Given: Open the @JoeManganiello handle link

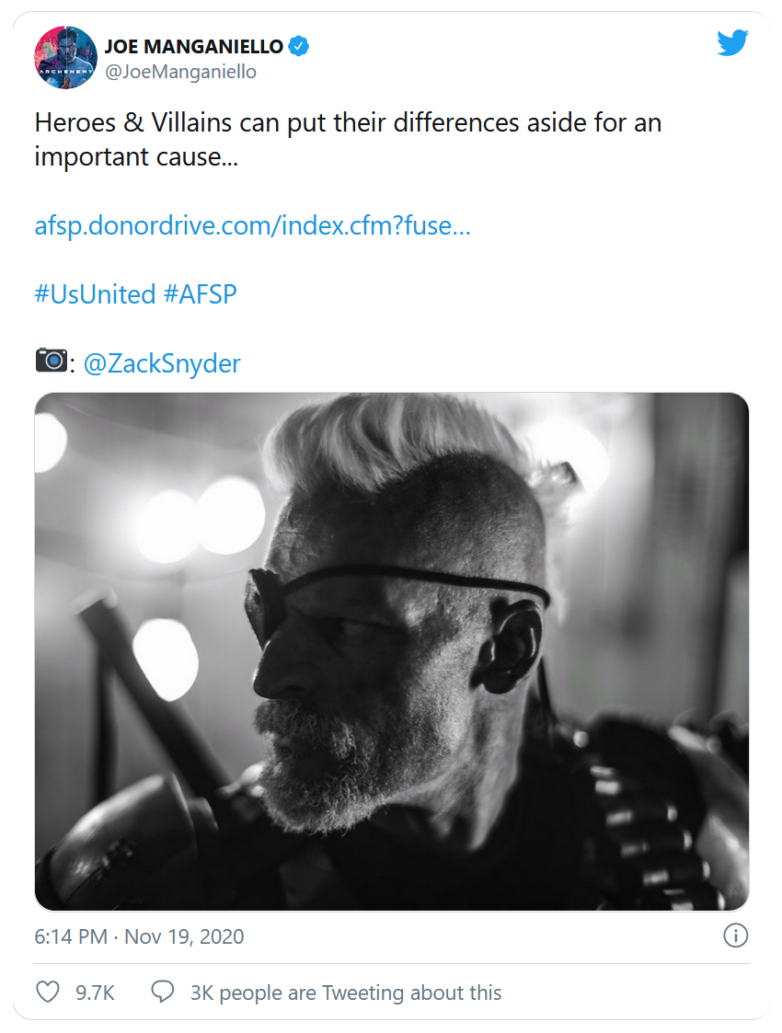Looking at the screenshot, I should pyautogui.click(x=180, y=72).
